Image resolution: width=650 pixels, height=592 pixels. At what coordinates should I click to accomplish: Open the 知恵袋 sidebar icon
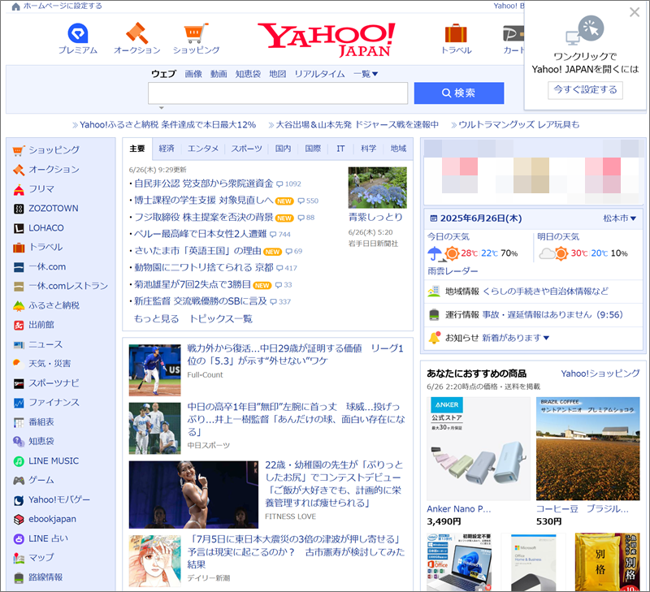point(19,442)
